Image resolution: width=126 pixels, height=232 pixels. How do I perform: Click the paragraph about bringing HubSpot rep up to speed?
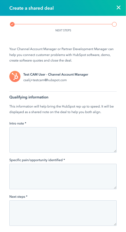pyautogui.click(x=62, y=109)
